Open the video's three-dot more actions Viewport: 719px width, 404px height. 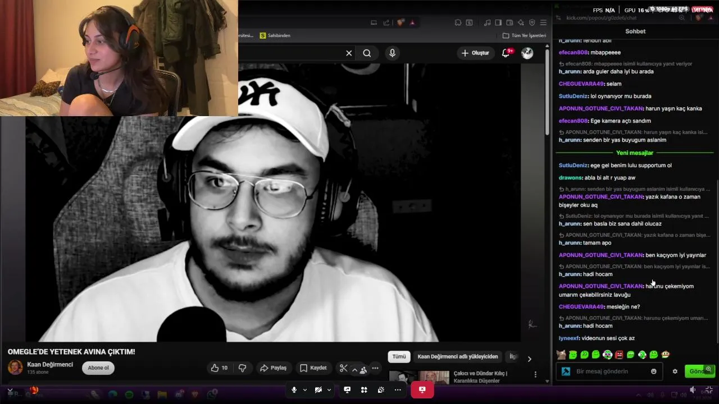[x=375, y=368]
